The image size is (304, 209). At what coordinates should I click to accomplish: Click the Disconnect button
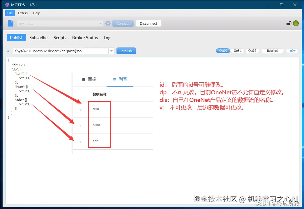149,24
